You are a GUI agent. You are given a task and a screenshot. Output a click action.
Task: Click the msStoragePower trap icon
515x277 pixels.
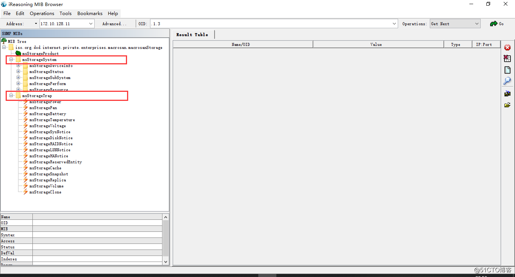[26, 102]
